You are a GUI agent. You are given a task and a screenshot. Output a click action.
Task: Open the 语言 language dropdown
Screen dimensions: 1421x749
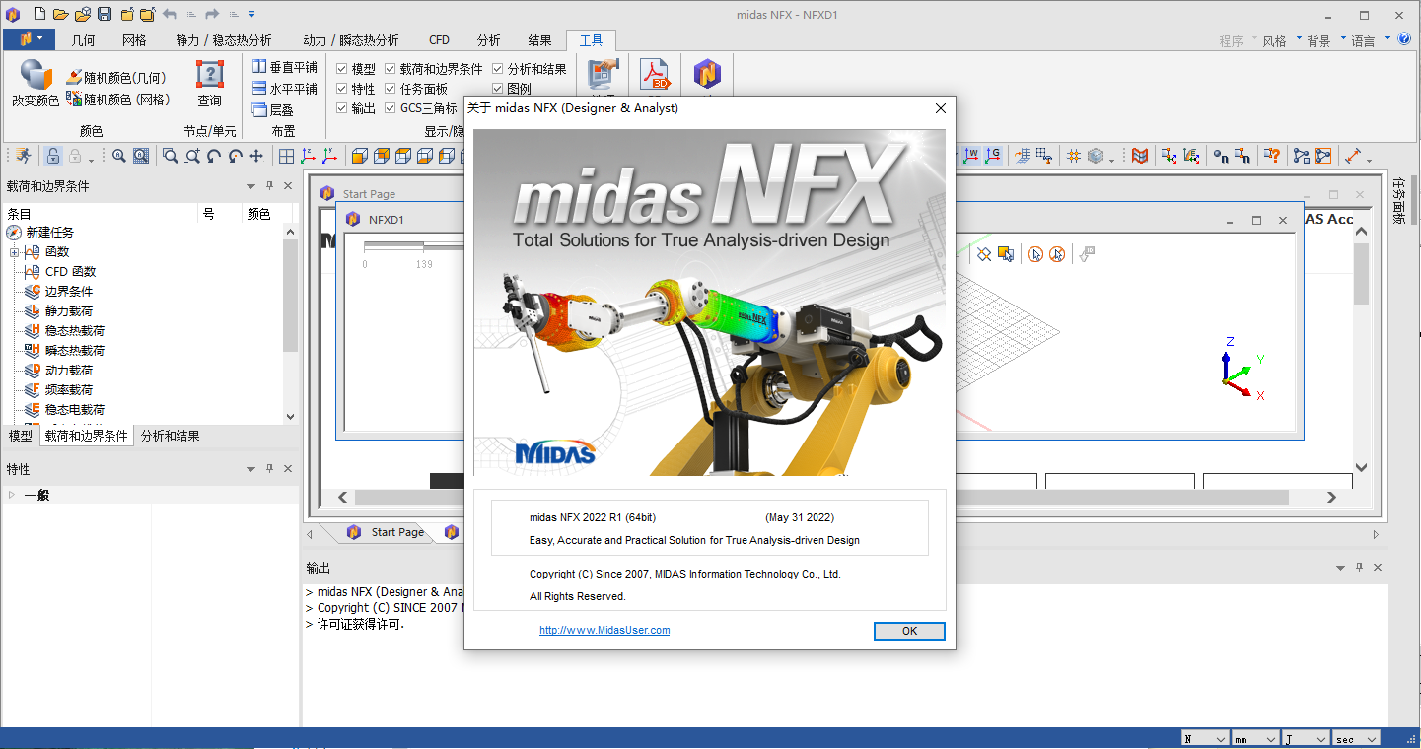click(x=1369, y=41)
